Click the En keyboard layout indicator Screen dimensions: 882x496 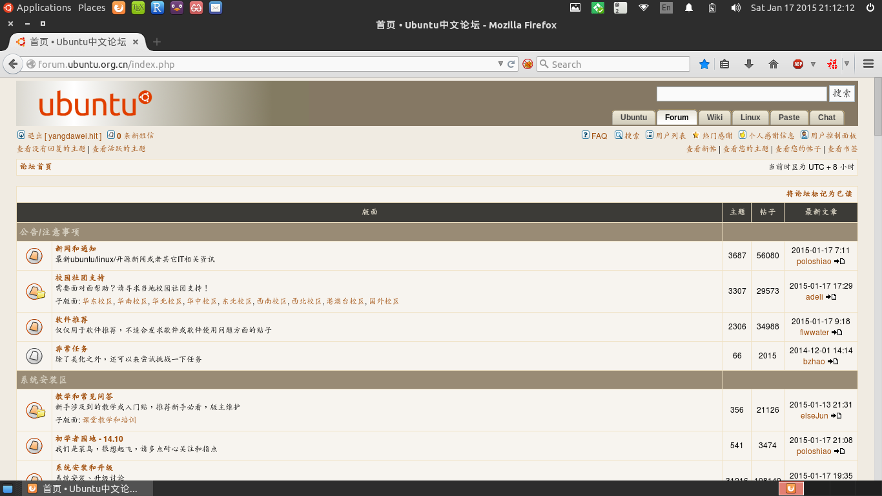(x=666, y=8)
